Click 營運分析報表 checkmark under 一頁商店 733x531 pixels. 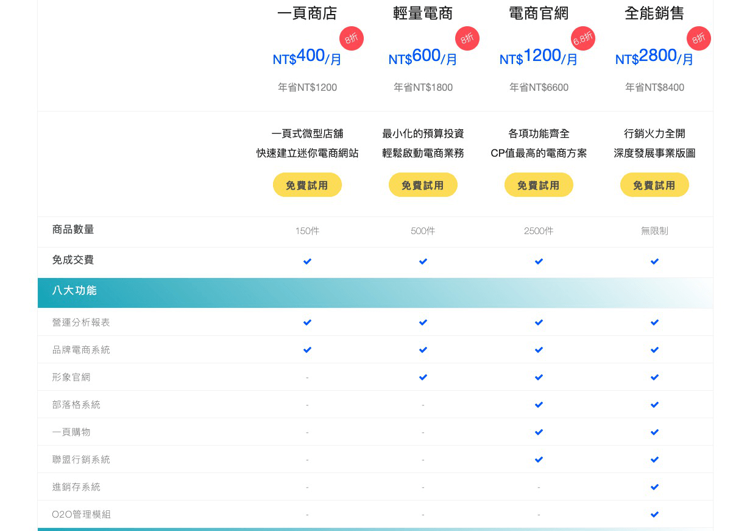click(307, 323)
